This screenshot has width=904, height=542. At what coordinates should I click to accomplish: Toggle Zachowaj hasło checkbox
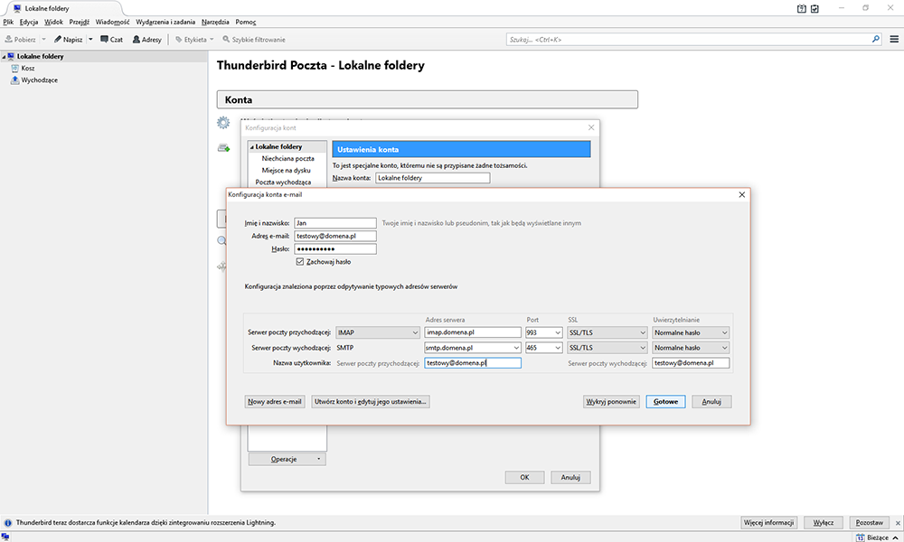pos(300,261)
